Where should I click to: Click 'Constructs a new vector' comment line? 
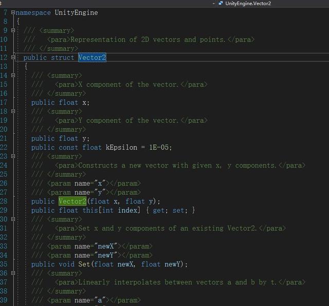point(168,166)
